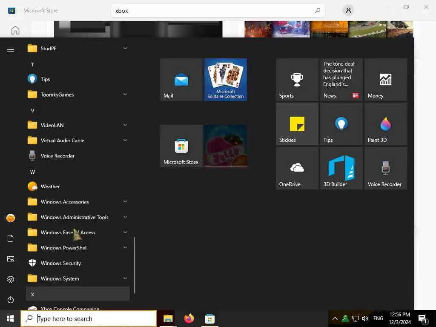Switch to Microsoft Store taskbar icon

click(209, 318)
